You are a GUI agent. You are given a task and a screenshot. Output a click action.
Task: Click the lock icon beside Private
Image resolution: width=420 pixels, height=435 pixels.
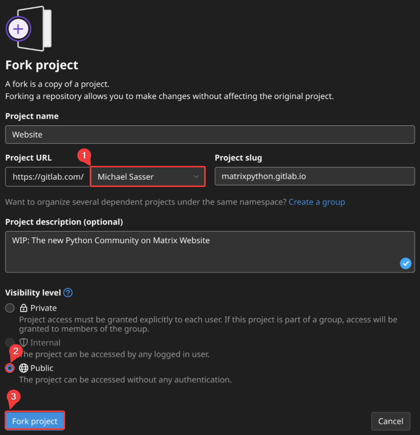24,308
